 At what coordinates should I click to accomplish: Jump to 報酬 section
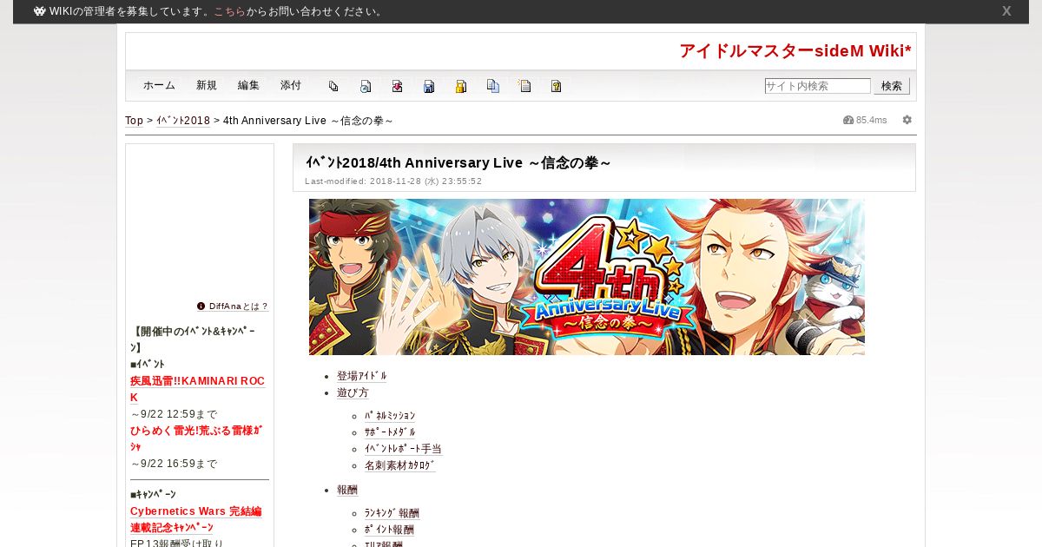pyautogui.click(x=347, y=490)
